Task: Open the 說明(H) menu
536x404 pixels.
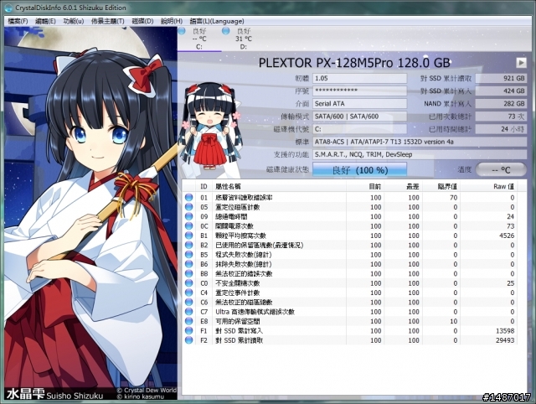Action: pyautogui.click(x=172, y=21)
